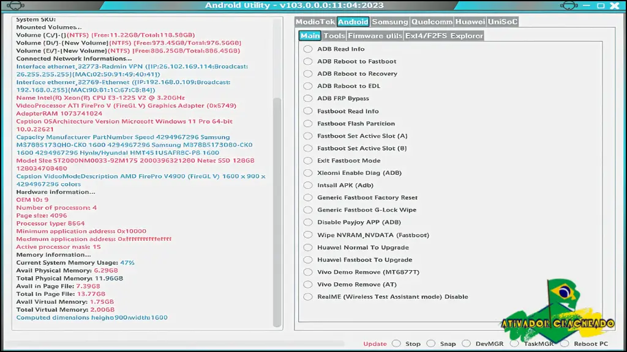Select the DevMGR radio button
Viewport: 627px width, 352px height.
[466, 343]
